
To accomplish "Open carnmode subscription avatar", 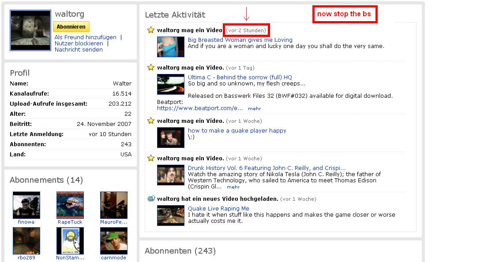I will coord(114,241).
